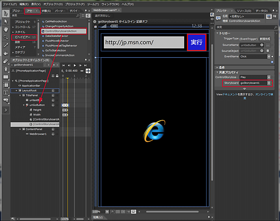Select the Direct Selection tool

[x=6, y=21]
